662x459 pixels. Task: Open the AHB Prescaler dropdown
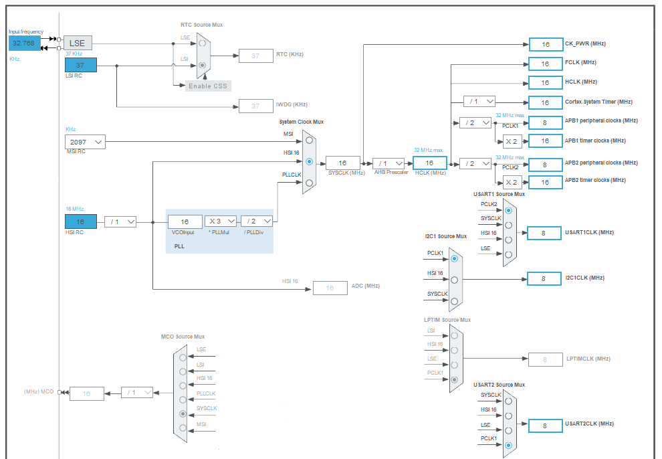click(389, 163)
